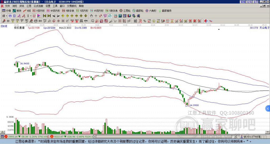Open the 浏览 menu

(15, 6)
